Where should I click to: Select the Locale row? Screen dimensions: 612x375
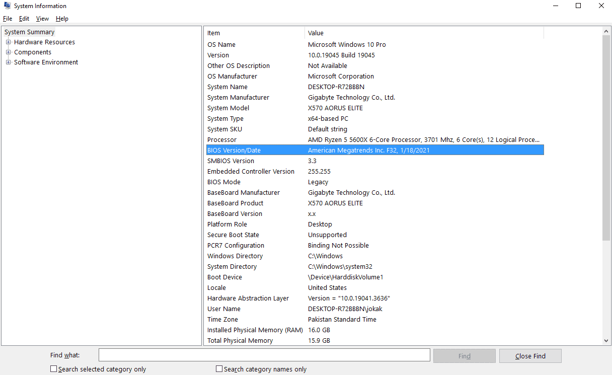point(374,287)
